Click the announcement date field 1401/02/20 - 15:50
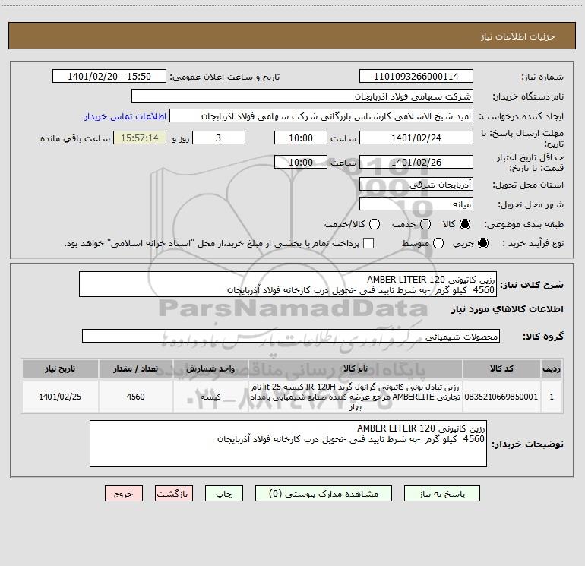 (x=109, y=76)
